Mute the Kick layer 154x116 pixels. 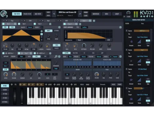click(43, 21)
